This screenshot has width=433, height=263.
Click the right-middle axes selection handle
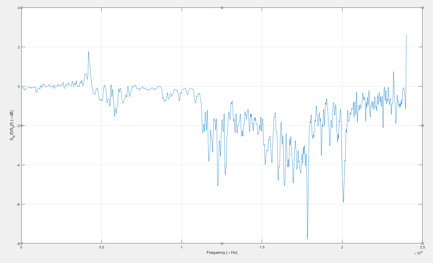422,125
